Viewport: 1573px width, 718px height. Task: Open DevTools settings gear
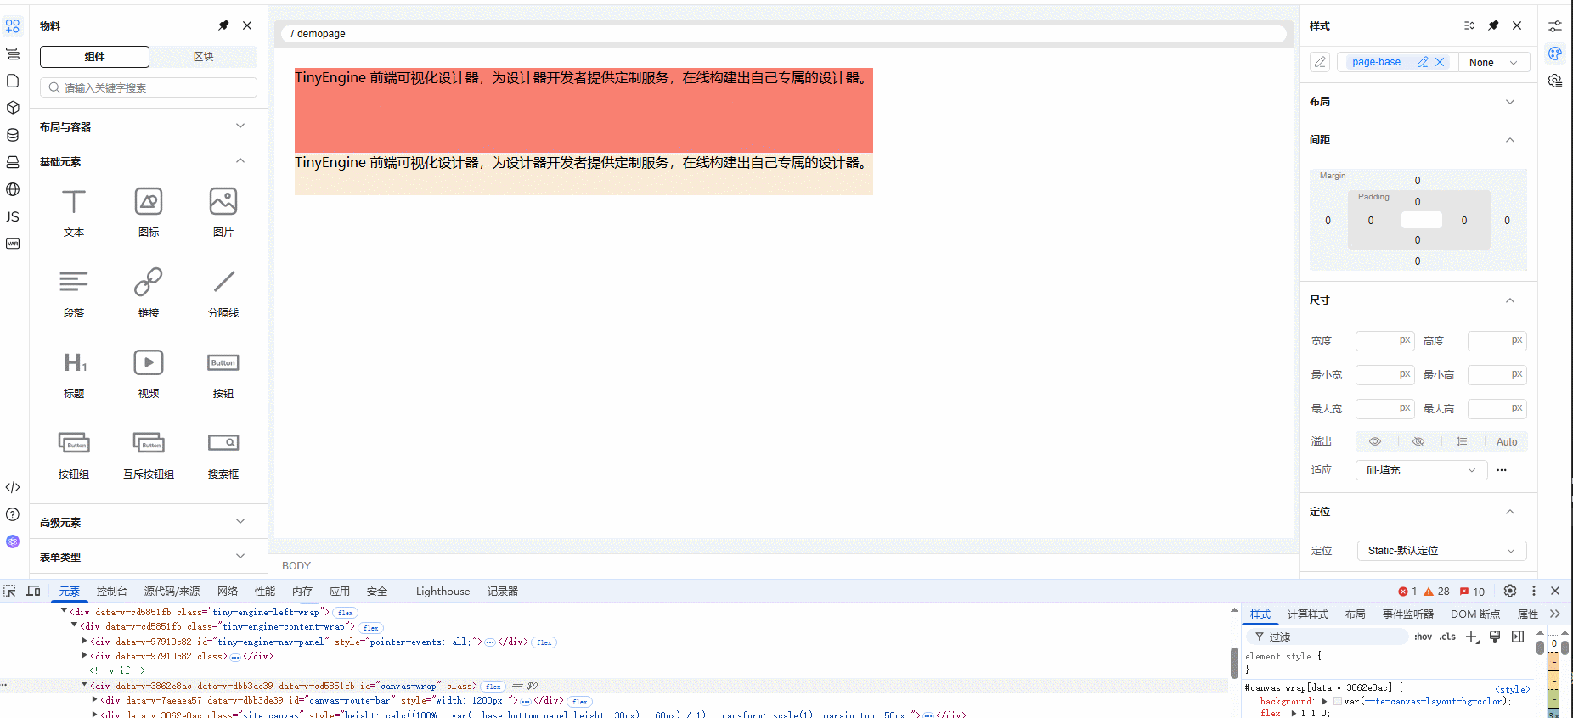[x=1509, y=591]
